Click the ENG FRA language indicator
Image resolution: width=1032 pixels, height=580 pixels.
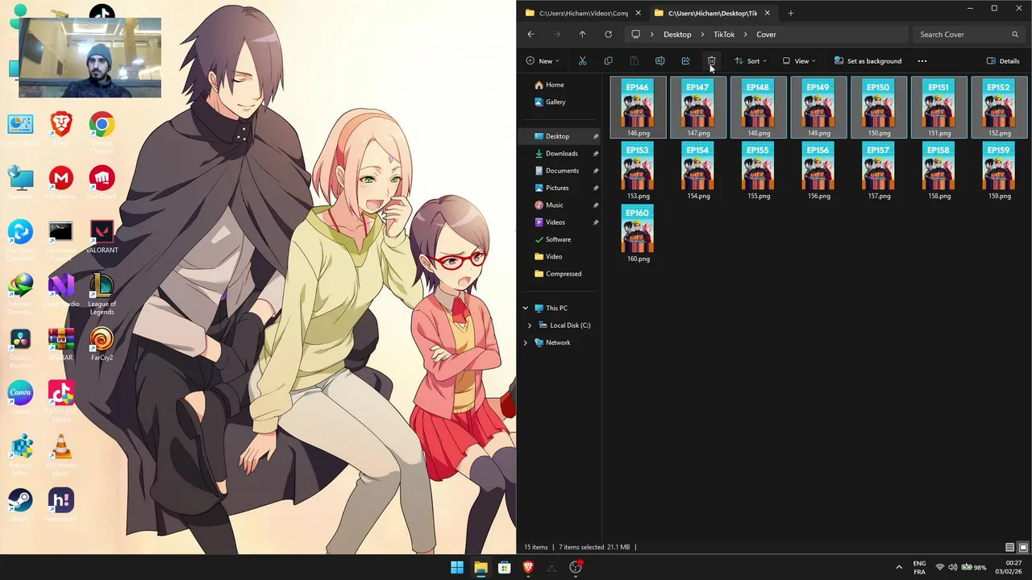919,567
